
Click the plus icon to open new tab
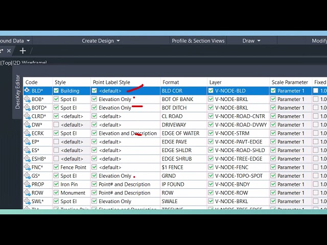22,51
